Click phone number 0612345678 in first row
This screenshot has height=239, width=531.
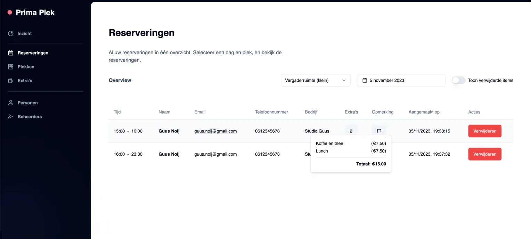coord(267,131)
